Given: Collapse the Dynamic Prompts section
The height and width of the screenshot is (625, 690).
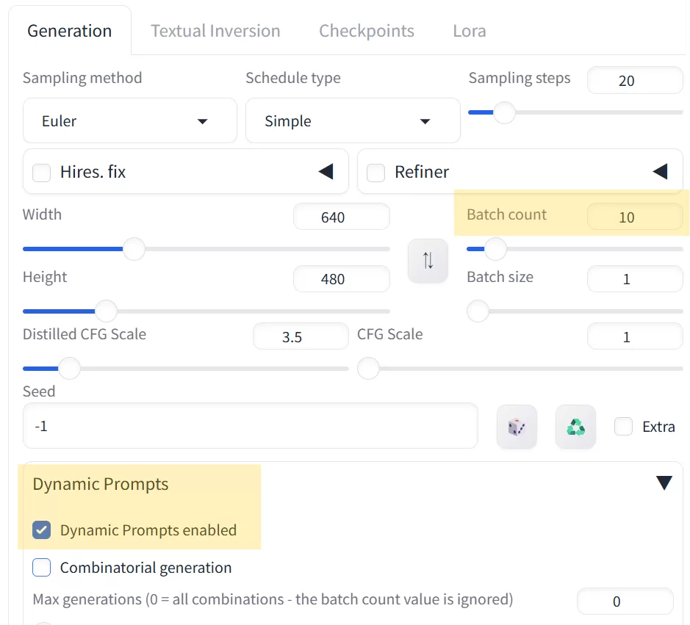Looking at the screenshot, I should (664, 483).
